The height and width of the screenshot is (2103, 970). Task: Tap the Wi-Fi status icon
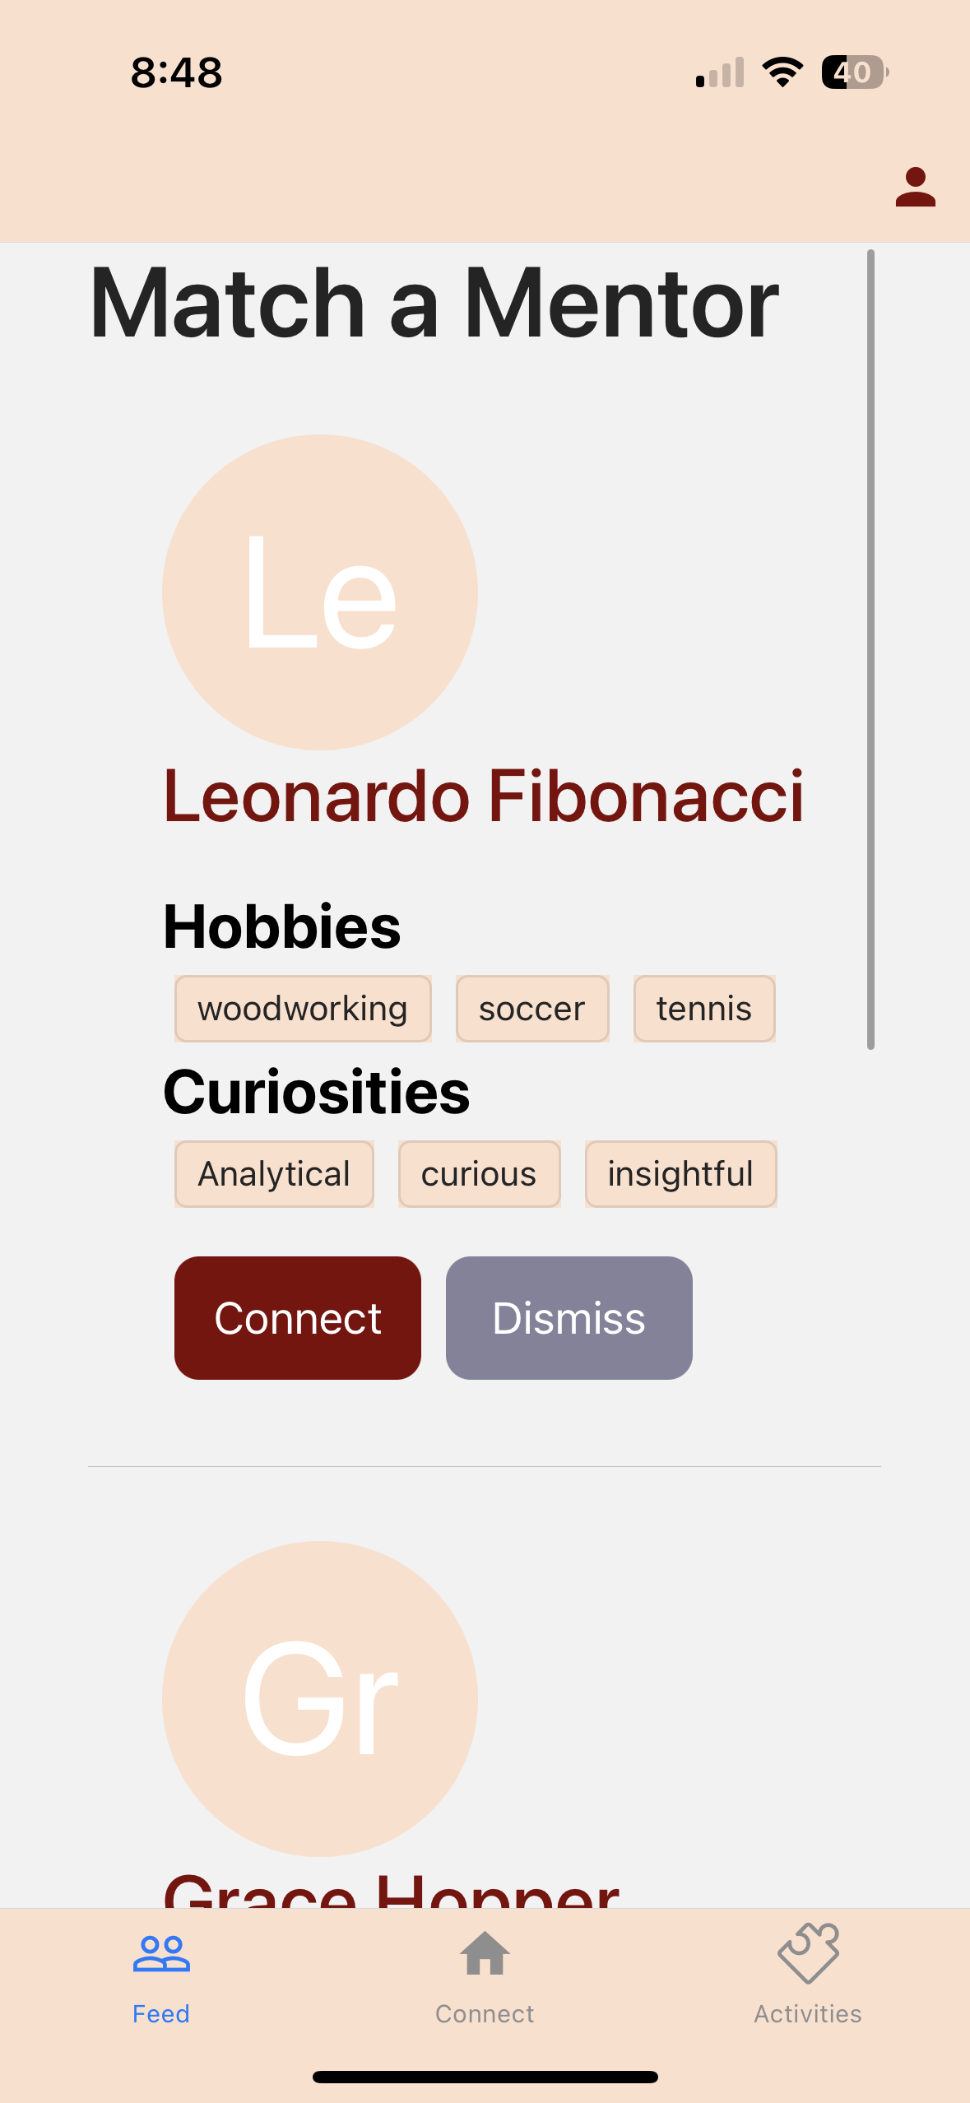pos(783,72)
